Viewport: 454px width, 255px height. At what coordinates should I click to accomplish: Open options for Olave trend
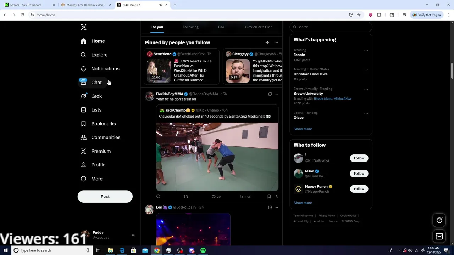[x=366, y=113]
